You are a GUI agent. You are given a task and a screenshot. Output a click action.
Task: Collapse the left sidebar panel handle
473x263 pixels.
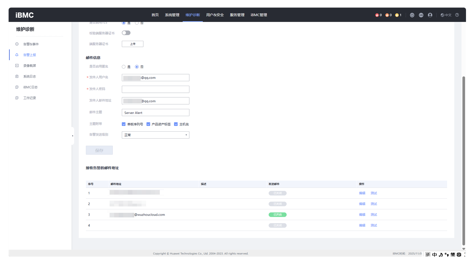click(72, 136)
